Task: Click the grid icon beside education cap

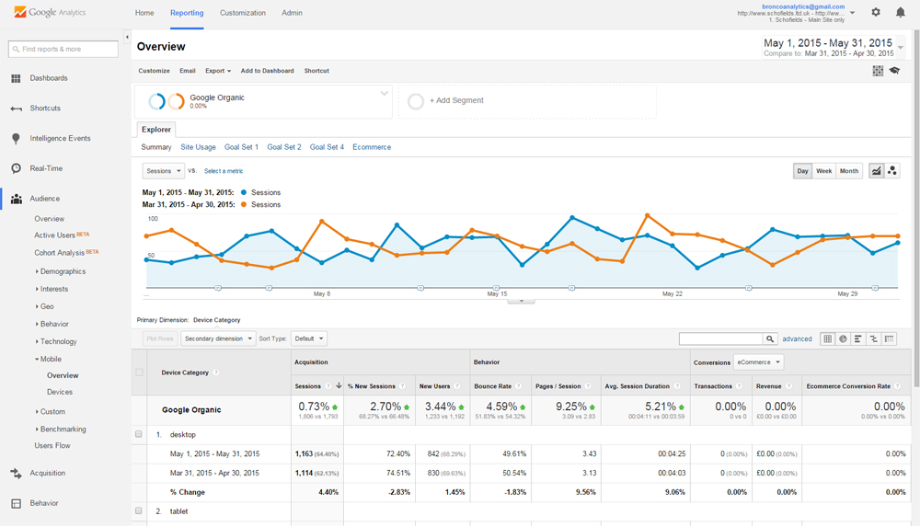Action: (878, 71)
